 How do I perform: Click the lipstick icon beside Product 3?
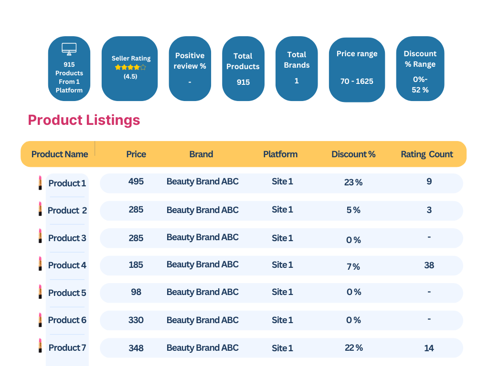click(x=40, y=236)
